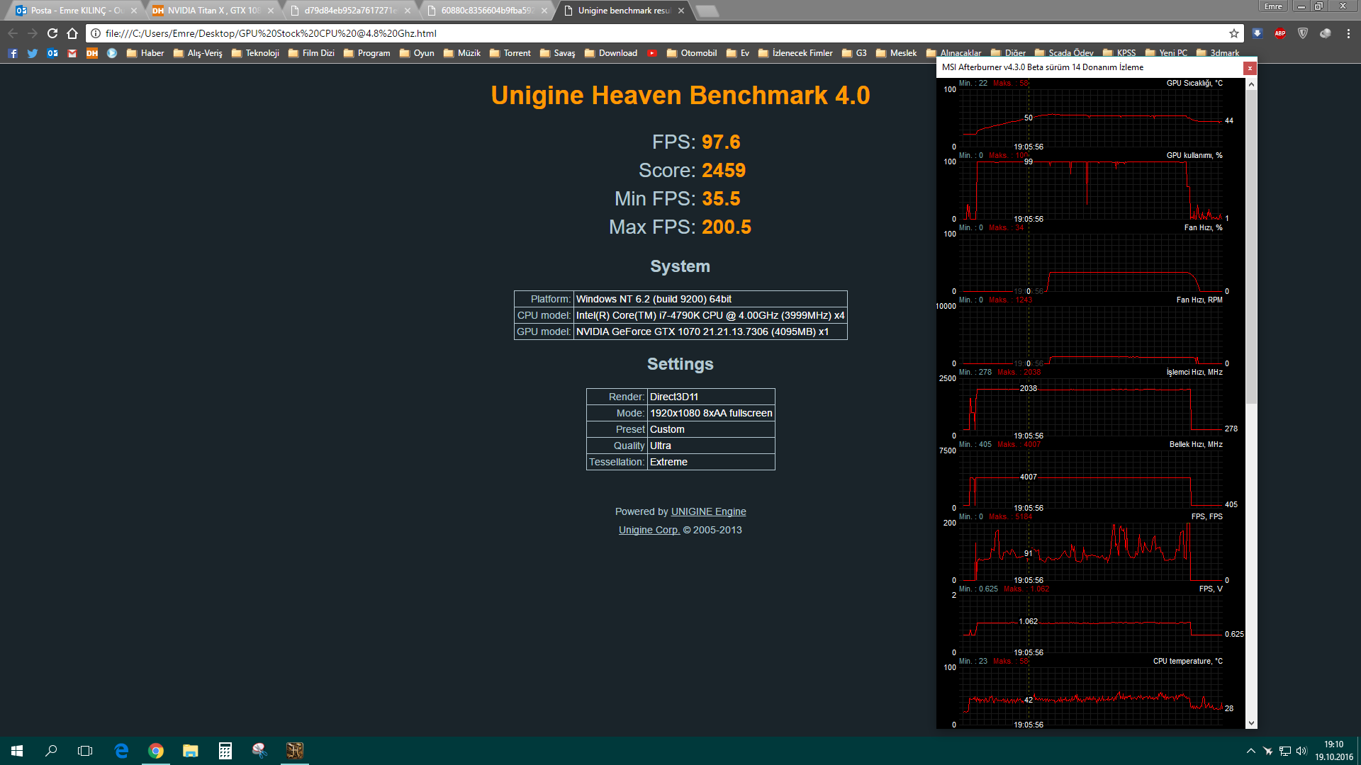Screen dimensions: 1361x765
Task: Click the Tessellation Extreme settings cell
Action: (x=711, y=462)
